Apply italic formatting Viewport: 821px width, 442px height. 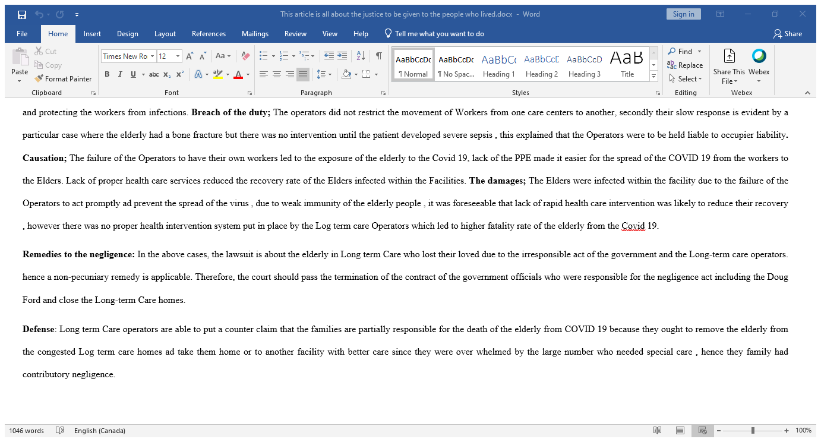click(120, 74)
